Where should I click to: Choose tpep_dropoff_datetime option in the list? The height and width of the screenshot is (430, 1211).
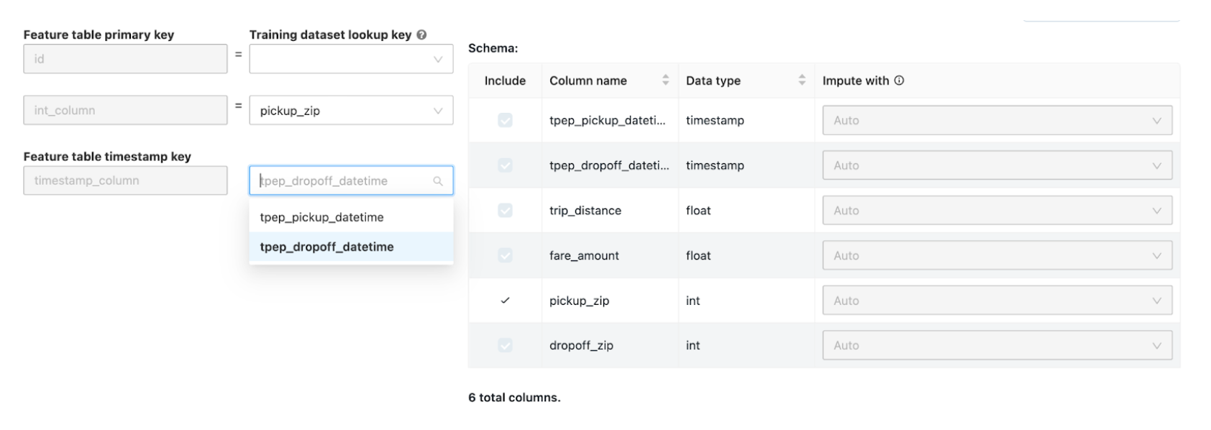[x=326, y=247]
